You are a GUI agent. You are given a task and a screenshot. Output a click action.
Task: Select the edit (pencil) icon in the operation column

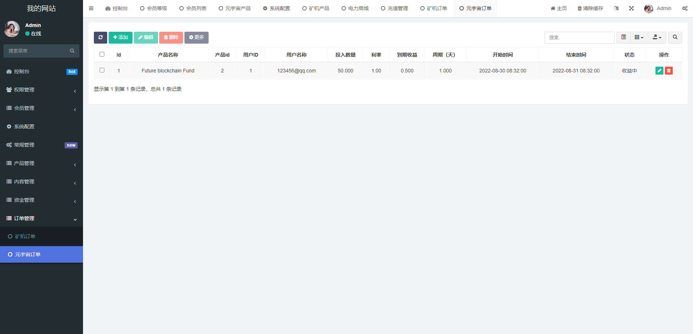[x=659, y=71]
